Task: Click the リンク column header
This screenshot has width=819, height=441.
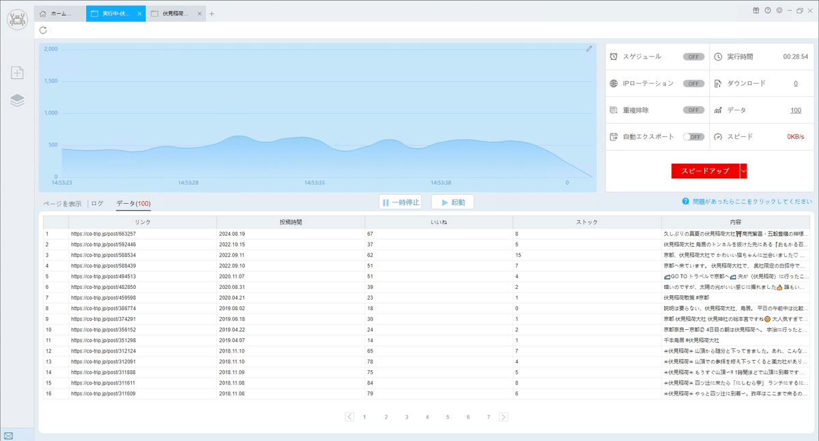Action: click(143, 222)
